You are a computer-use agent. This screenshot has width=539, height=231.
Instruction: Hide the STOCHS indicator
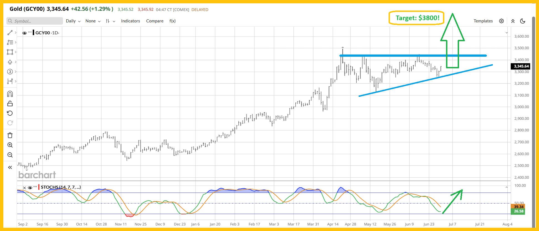tap(30, 188)
